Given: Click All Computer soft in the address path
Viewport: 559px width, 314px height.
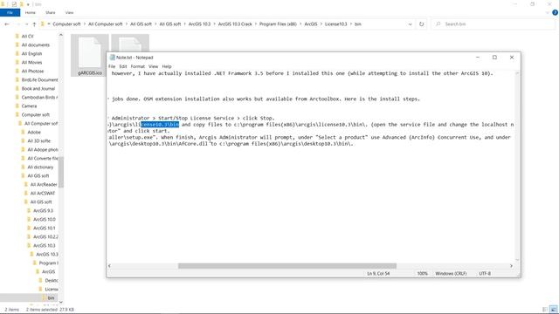Looking at the screenshot, I should pyautogui.click(x=105, y=24).
